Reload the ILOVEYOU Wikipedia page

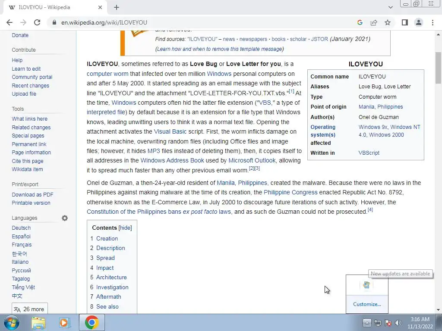[x=37, y=22]
